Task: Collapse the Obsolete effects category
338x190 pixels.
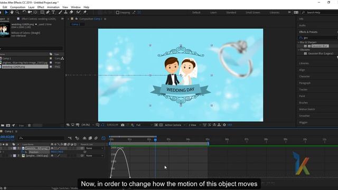Action: click(x=299, y=50)
